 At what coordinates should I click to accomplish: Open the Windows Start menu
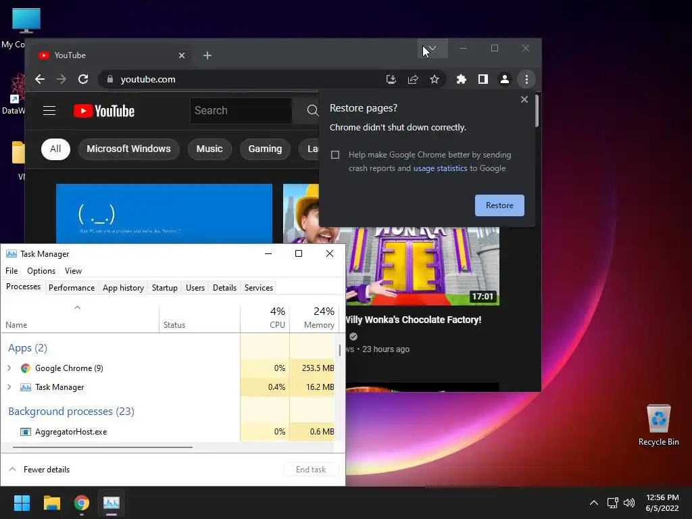(22, 503)
